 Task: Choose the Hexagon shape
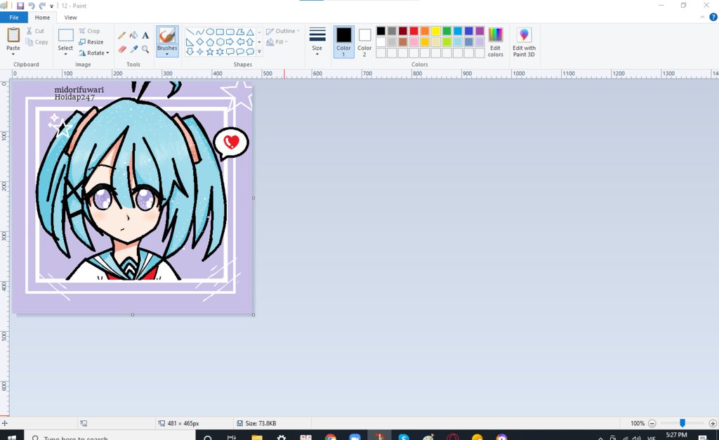coord(220,42)
